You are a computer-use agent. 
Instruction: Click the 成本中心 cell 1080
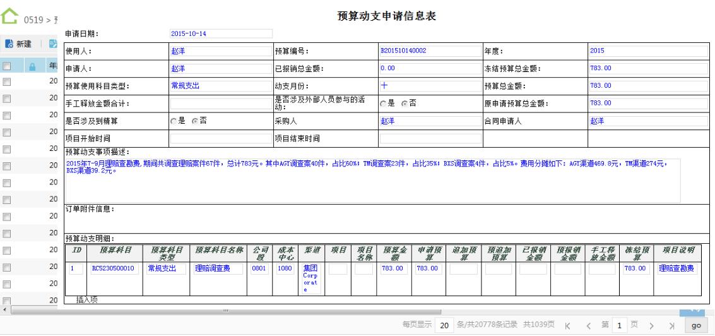(285, 269)
